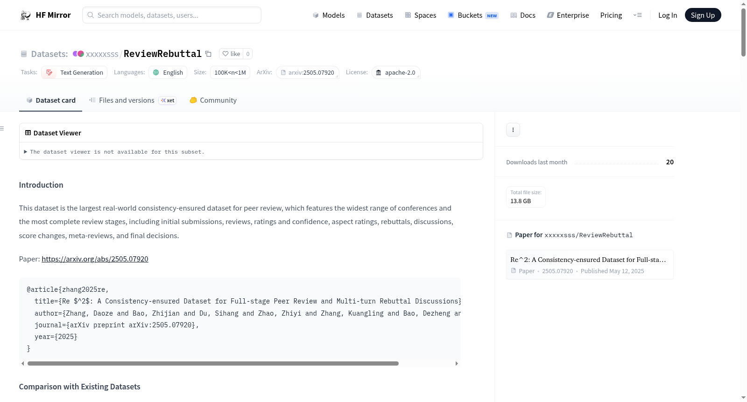
Task: Open the arxiv.org/abs/2505.07920 paper link
Action: (95, 259)
